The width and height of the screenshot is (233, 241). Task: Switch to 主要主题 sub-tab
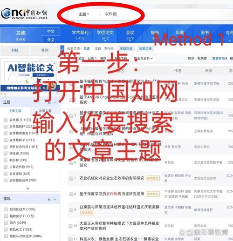[x=15, y=111]
